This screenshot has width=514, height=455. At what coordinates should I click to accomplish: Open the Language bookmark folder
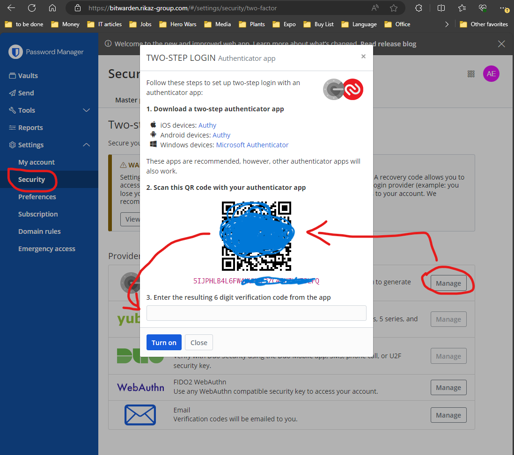(x=359, y=24)
